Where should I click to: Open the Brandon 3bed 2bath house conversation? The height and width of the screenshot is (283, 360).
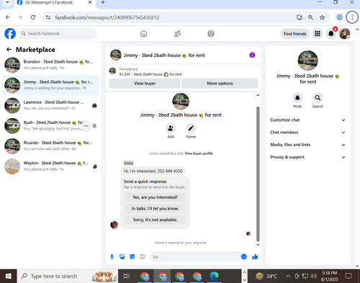[50, 65]
